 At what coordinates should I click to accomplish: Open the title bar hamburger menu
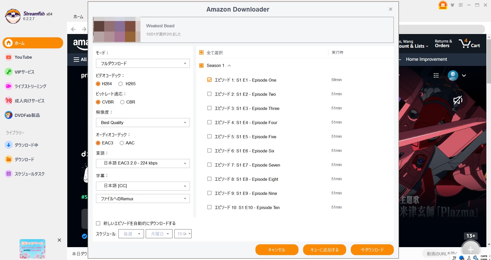[461, 5]
